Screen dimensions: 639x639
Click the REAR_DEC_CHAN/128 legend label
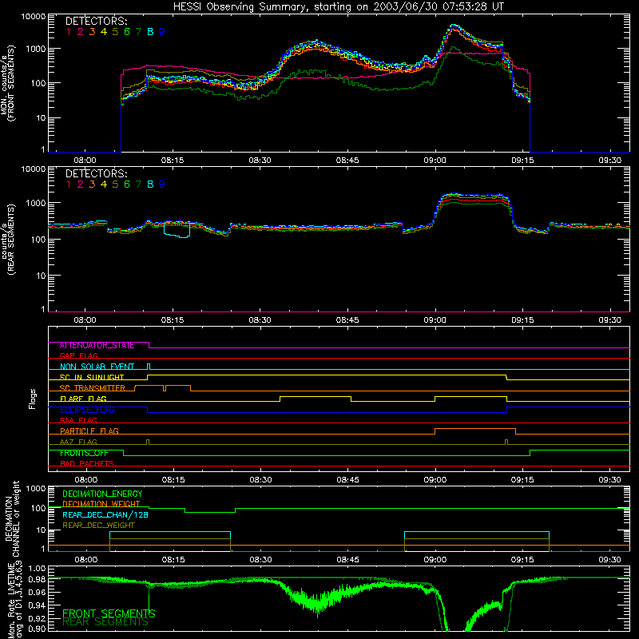click(105, 515)
